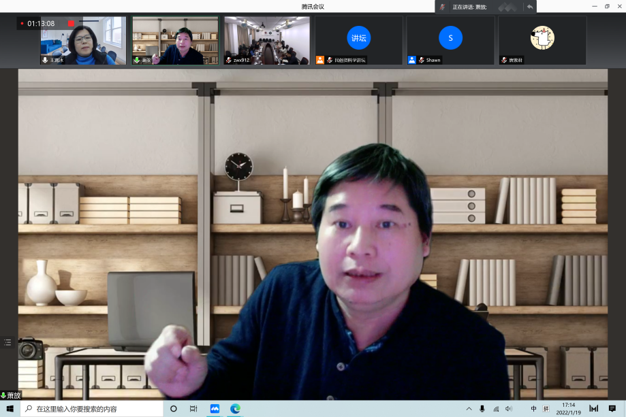Click the reply arrow in the speaking banner
This screenshot has width=626, height=417.
click(x=530, y=7)
